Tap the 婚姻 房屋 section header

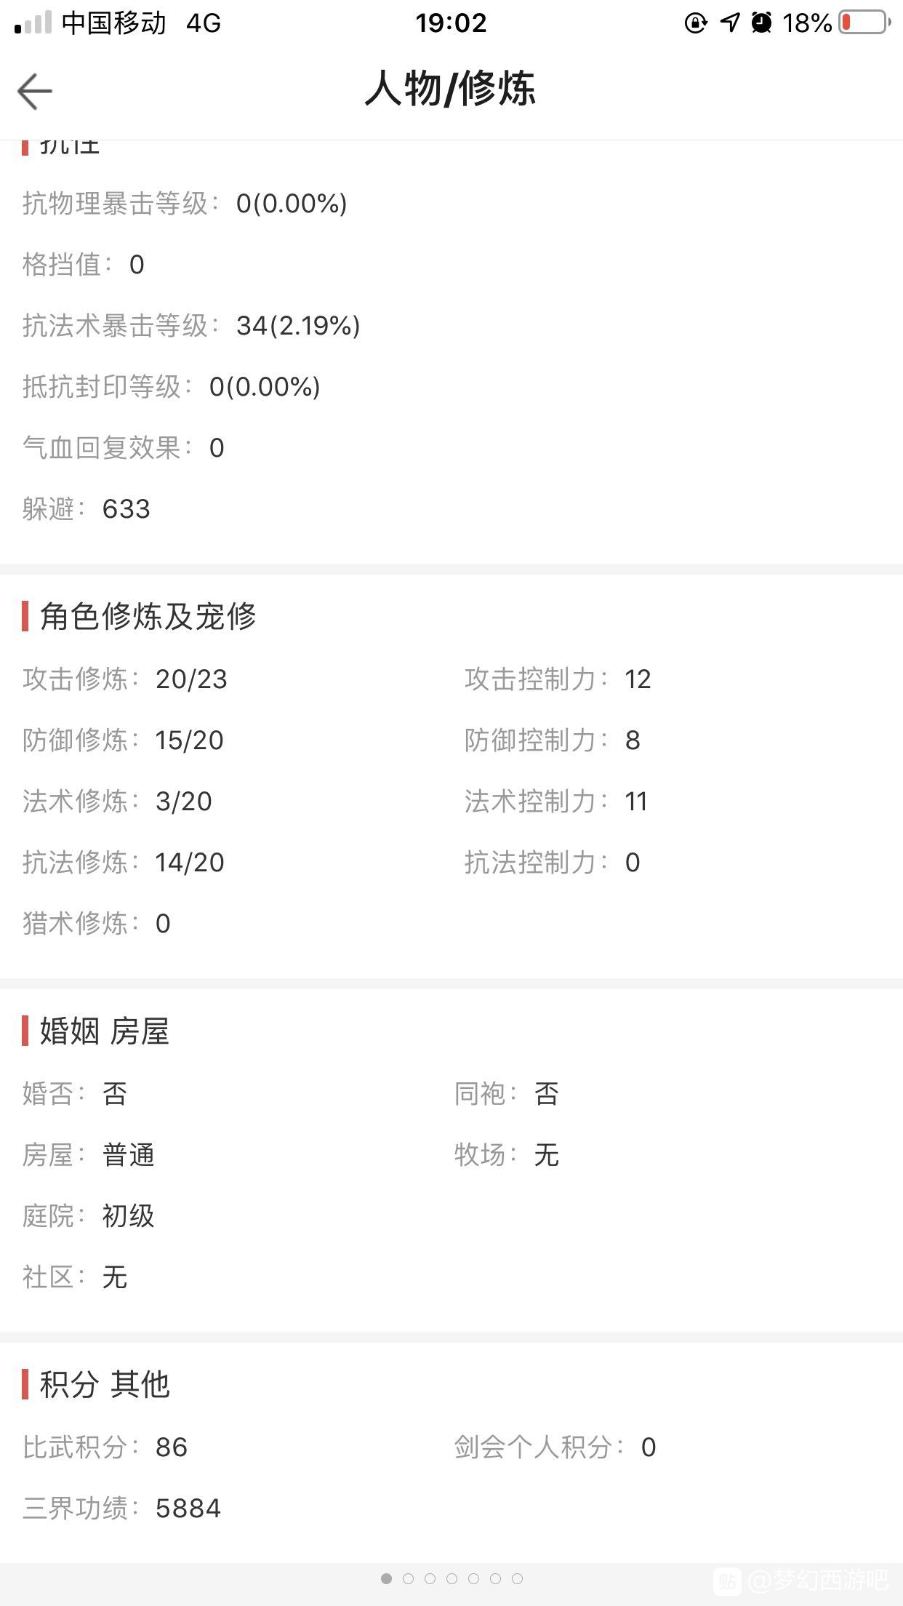(104, 1031)
